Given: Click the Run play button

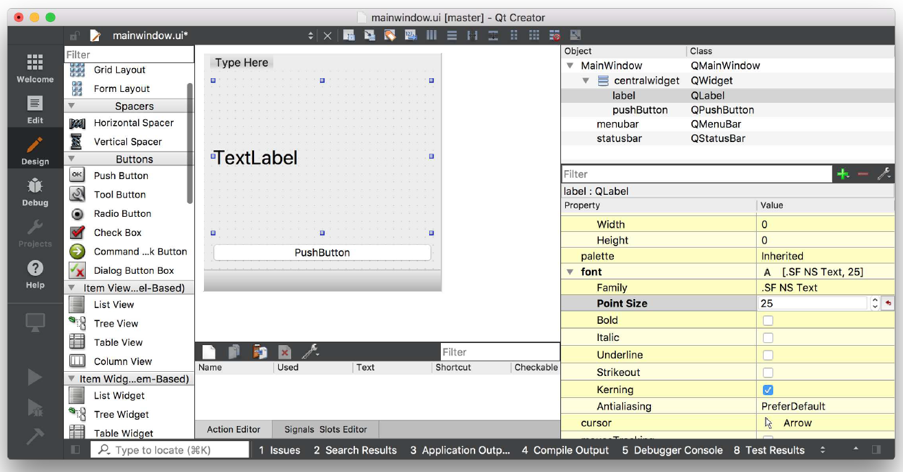Looking at the screenshot, I should pyautogui.click(x=35, y=377).
